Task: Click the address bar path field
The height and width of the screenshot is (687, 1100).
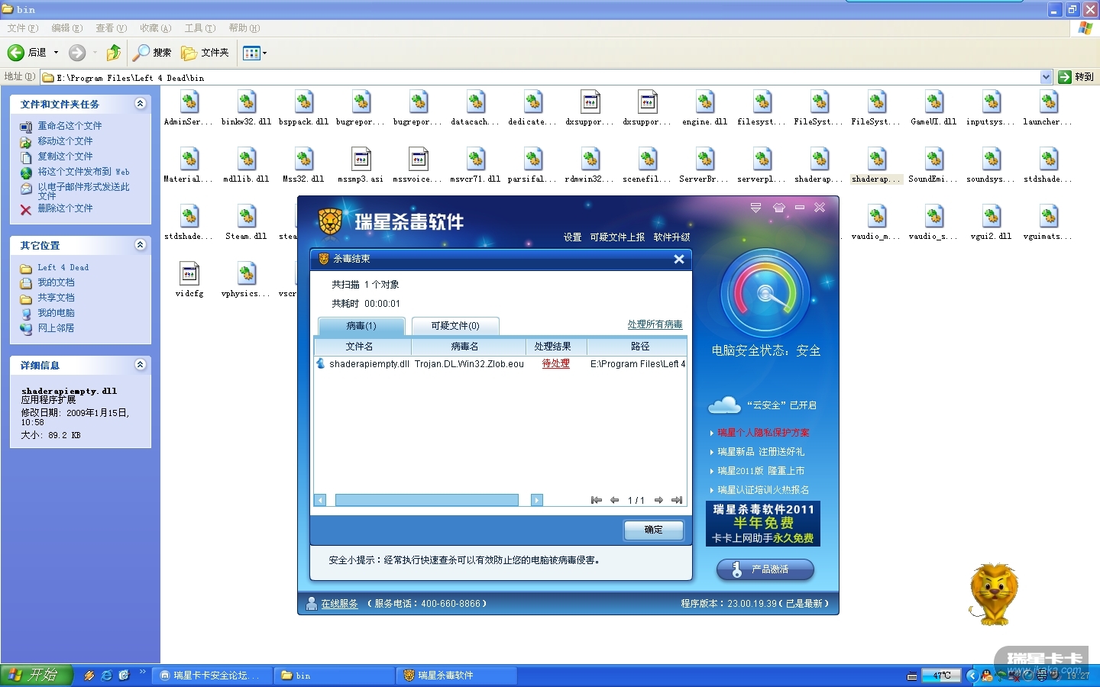Action: 548,77
